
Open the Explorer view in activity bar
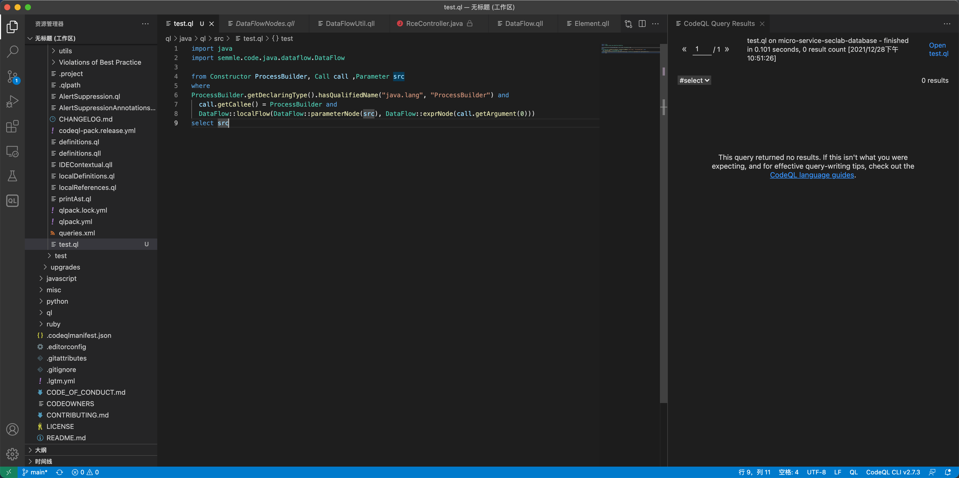pyautogui.click(x=12, y=27)
